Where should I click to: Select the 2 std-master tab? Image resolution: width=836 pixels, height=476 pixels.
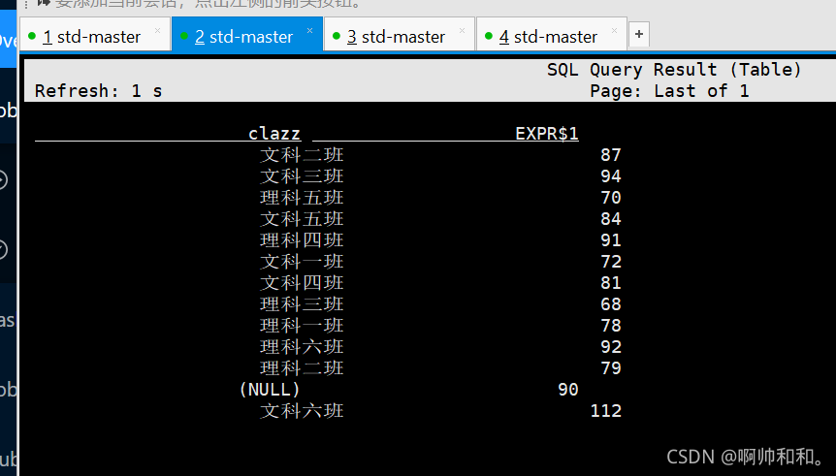[247, 35]
